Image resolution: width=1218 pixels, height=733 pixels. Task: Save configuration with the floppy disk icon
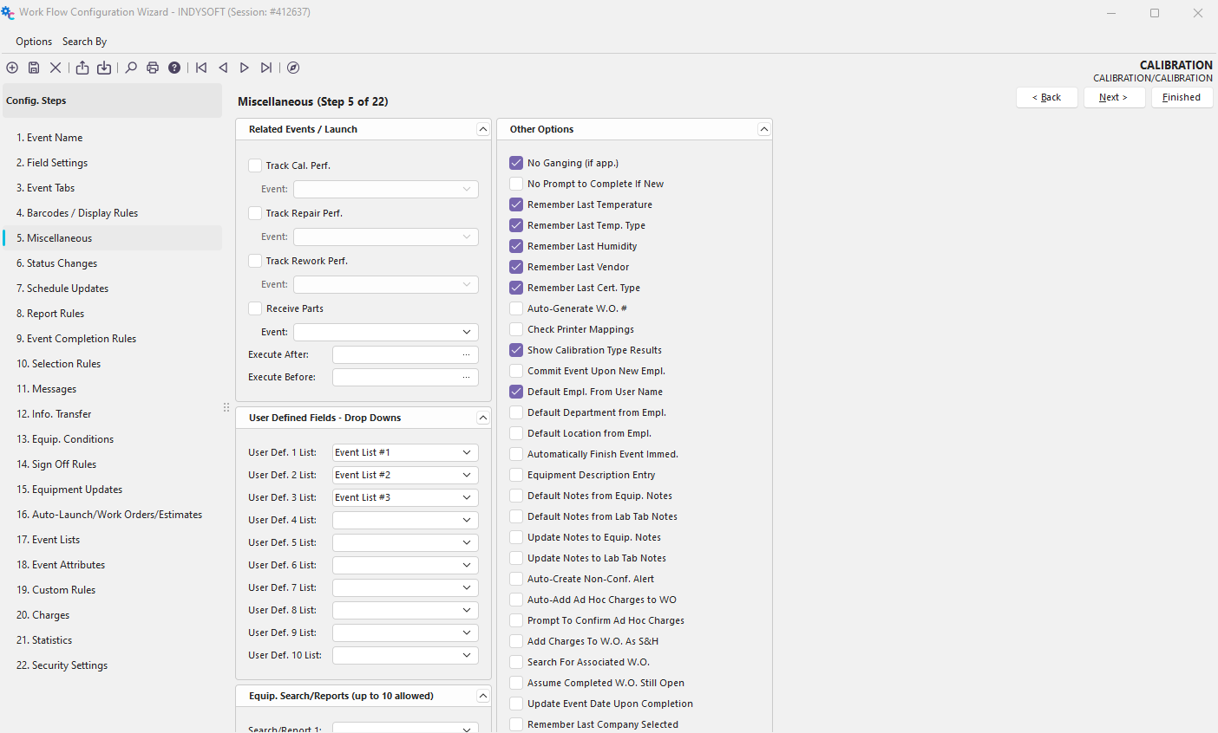(x=34, y=68)
